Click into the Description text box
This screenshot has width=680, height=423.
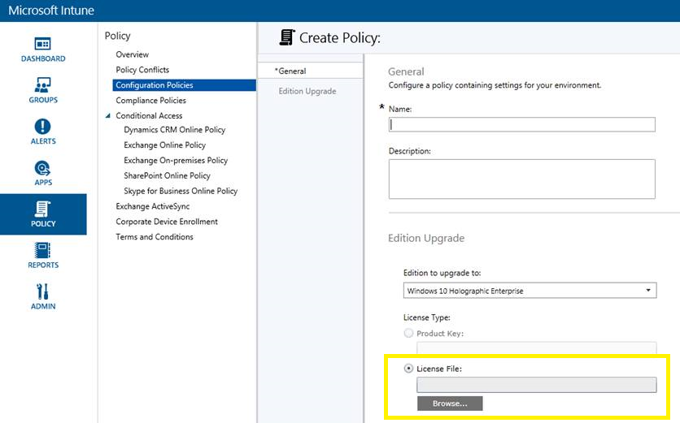(x=521, y=179)
